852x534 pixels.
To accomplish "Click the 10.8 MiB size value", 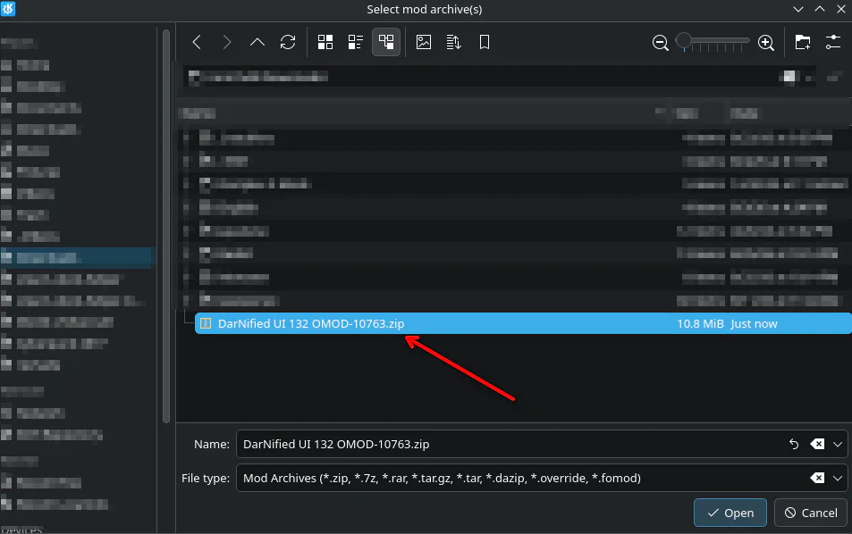I will coord(700,324).
